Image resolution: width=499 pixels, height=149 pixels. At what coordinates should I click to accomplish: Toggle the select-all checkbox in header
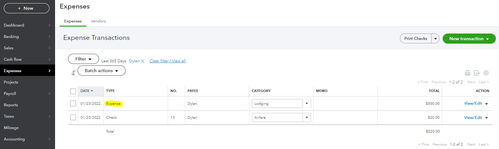coord(73,91)
